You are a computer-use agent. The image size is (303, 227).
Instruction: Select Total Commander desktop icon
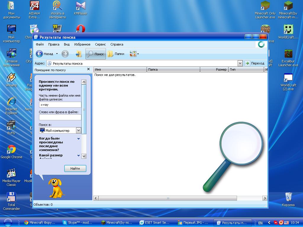tap(12, 201)
